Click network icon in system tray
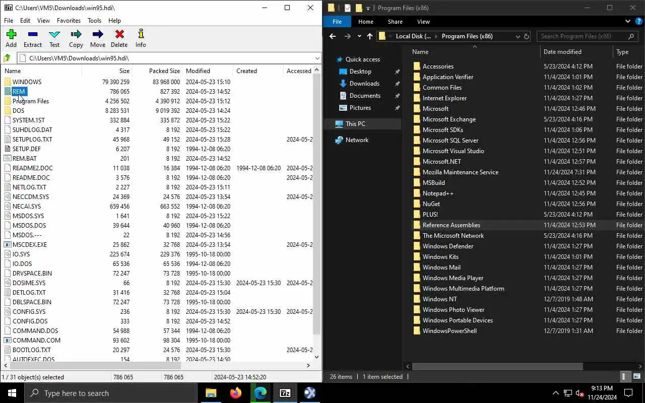This screenshot has width=645, height=403. tap(567, 393)
